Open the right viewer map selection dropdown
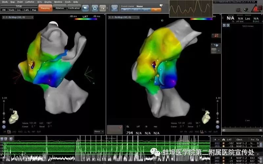The image size is (263, 164). tap(124, 17)
